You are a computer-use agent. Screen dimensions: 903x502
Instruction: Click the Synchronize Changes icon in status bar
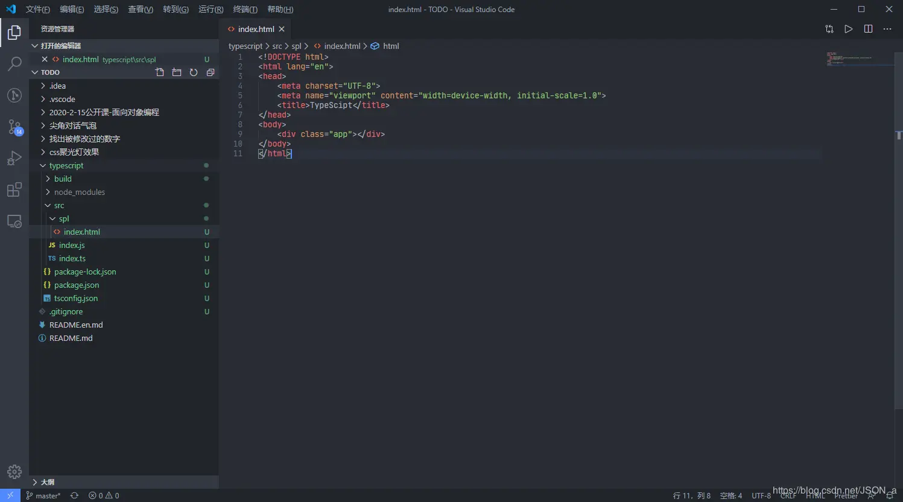tap(74, 495)
